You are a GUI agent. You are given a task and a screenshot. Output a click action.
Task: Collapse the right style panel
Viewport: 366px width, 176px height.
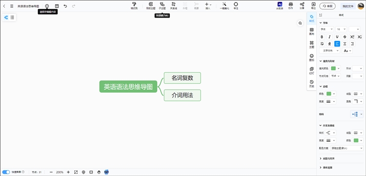321,15
